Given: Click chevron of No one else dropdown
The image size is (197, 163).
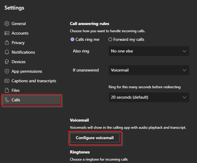Looking at the screenshot, I should point(184,51).
